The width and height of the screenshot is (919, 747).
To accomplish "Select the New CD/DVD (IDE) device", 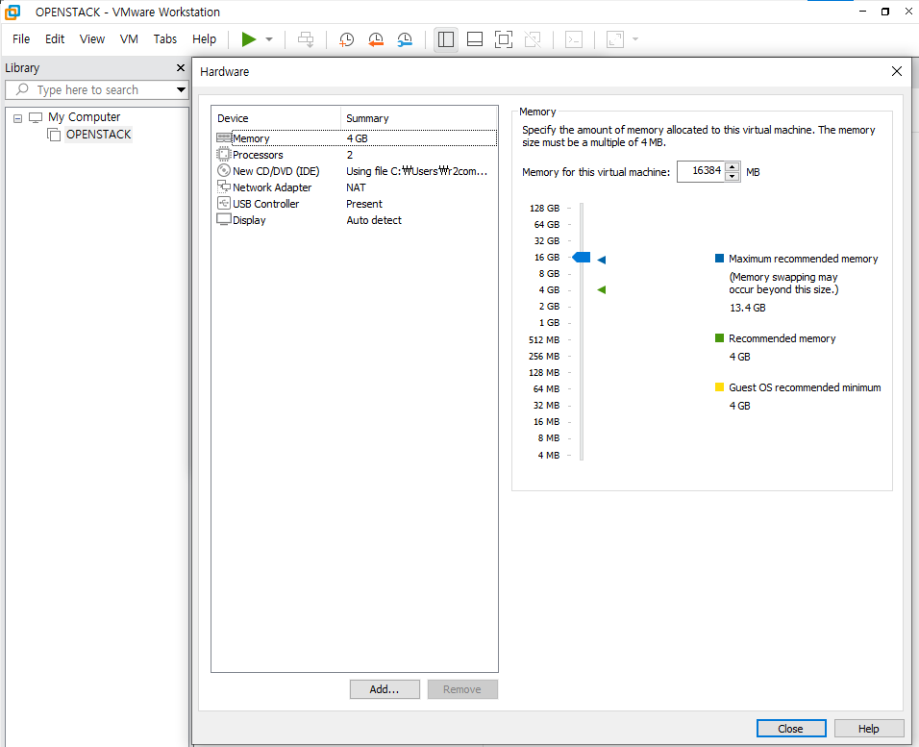I will (357, 171).
